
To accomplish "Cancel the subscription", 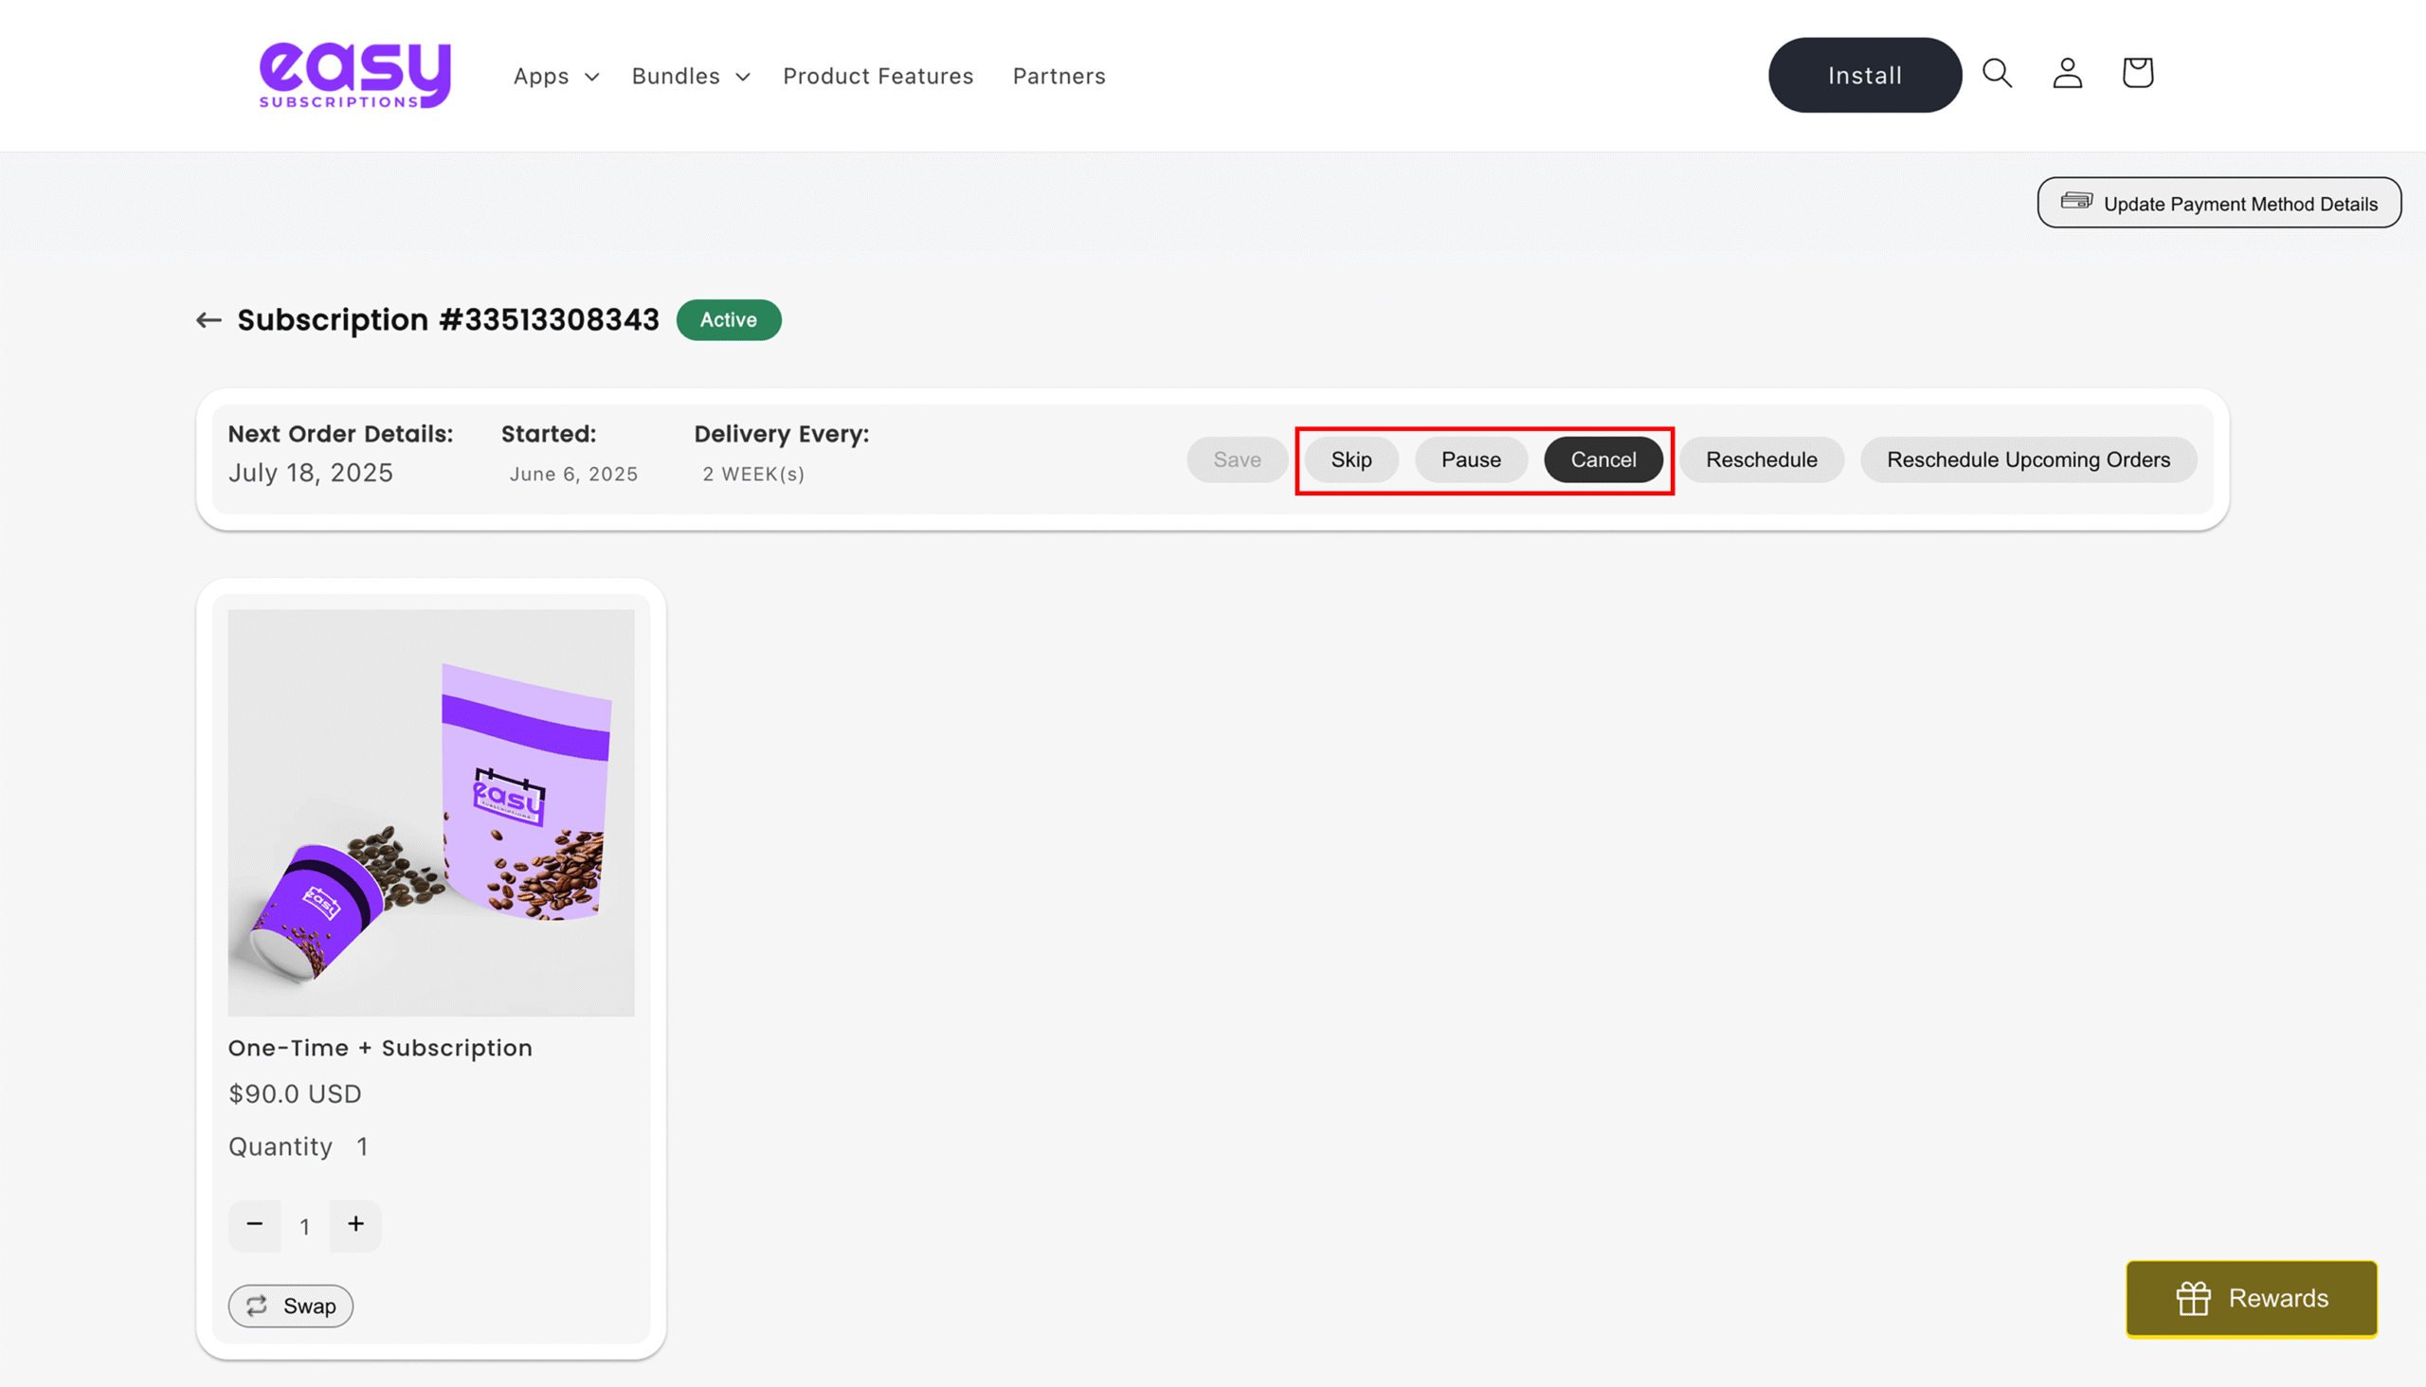I will pyautogui.click(x=1602, y=460).
